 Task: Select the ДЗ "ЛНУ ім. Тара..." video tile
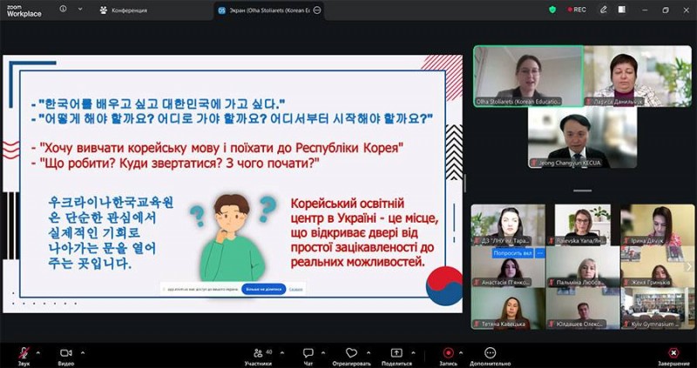click(x=508, y=224)
